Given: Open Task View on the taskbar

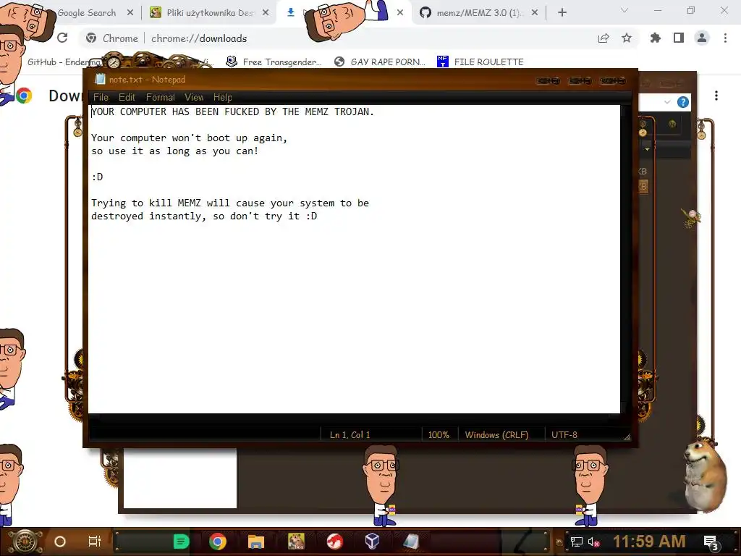Looking at the screenshot, I should click(x=95, y=542).
